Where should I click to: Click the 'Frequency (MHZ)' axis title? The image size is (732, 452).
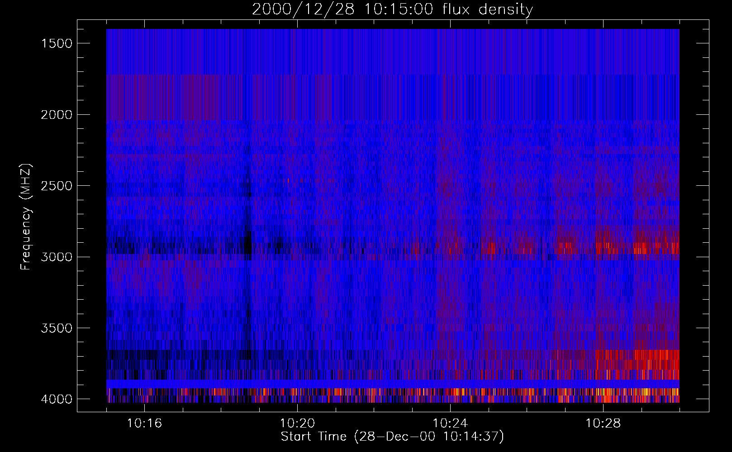point(26,217)
